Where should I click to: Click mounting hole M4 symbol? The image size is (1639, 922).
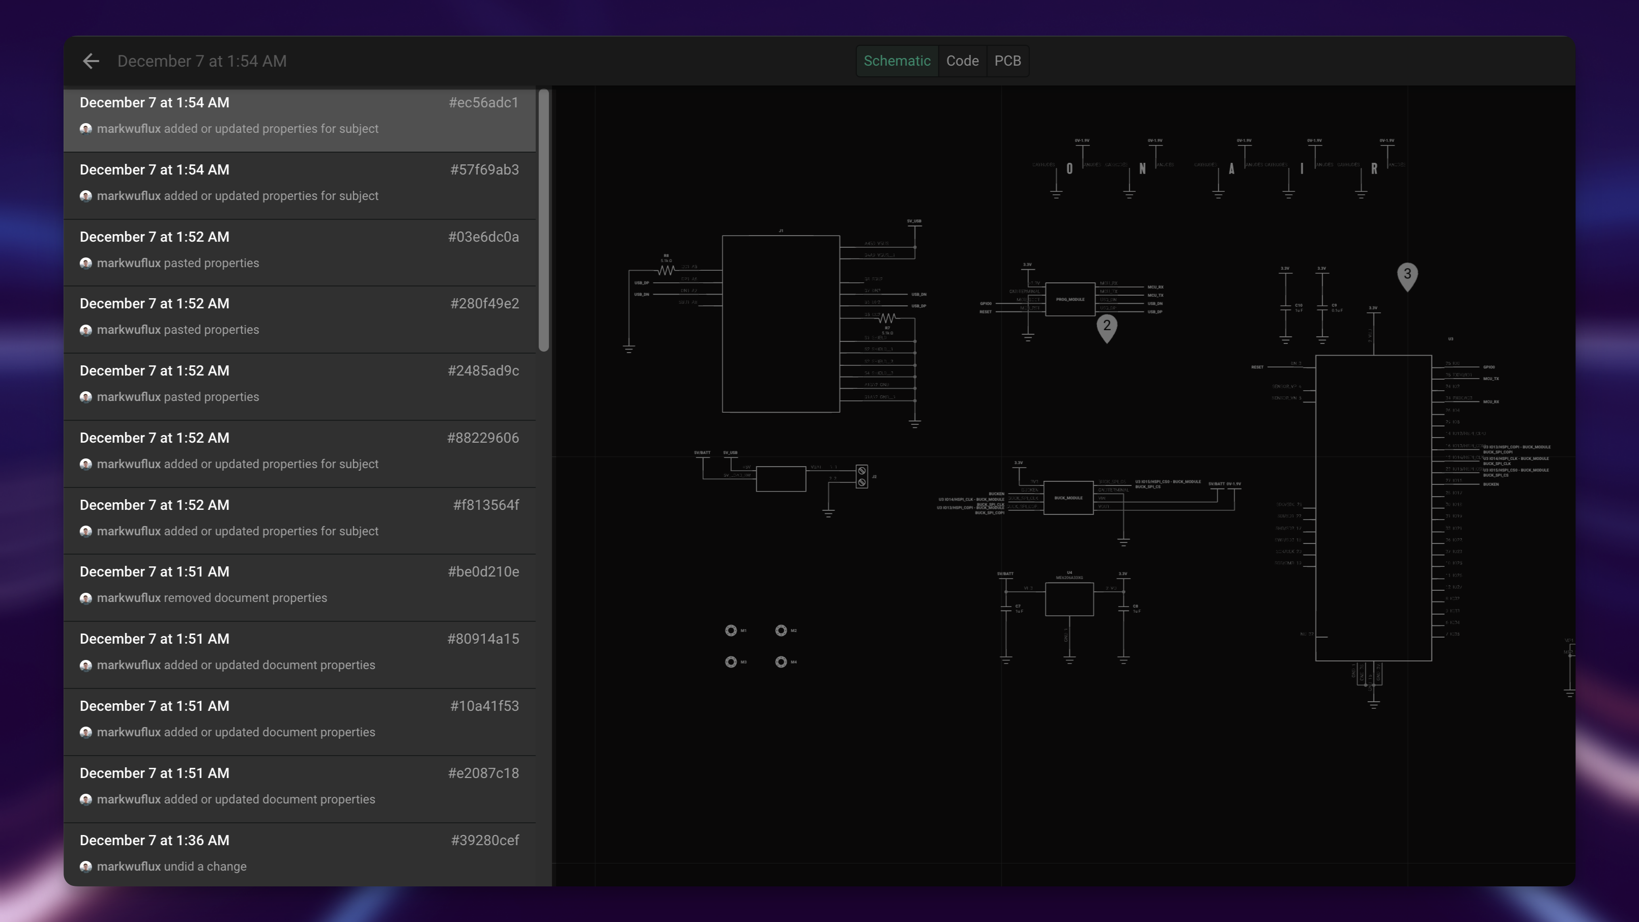(781, 662)
